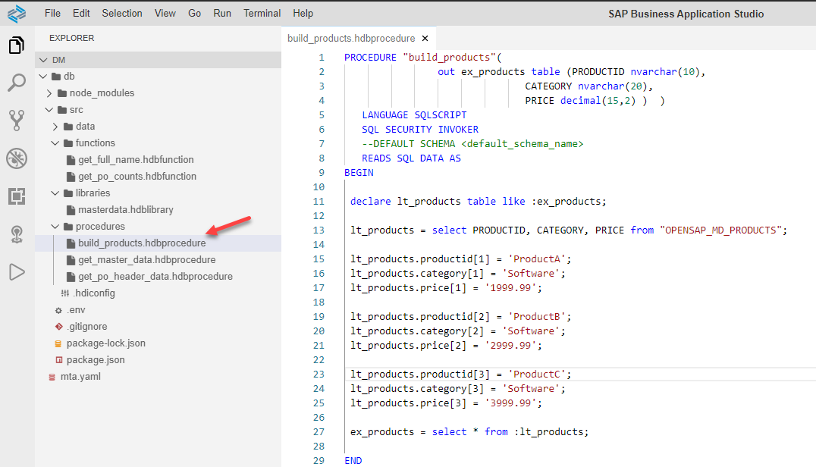Open package.json file
This screenshot has height=467, width=816.
click(x=96, y=360)
